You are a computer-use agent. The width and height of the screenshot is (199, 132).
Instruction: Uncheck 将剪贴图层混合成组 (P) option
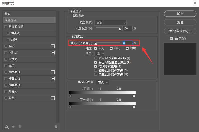(x=96, y=62)
